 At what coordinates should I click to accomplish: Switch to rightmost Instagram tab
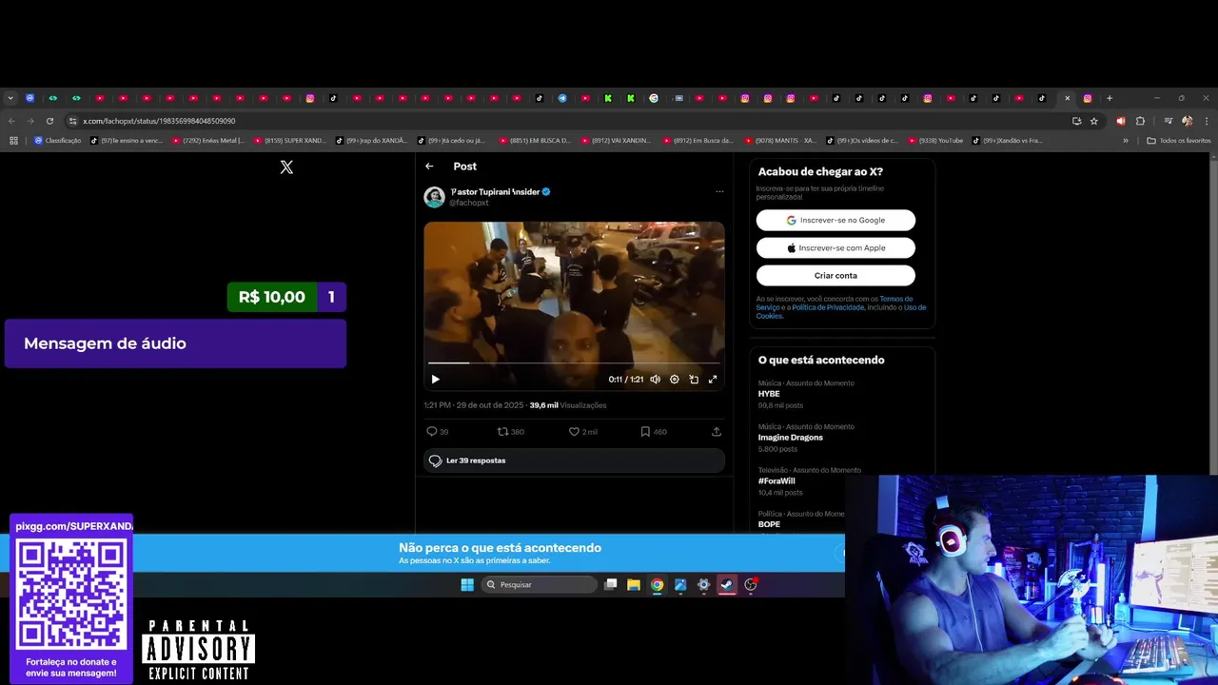tap(1088, 98)
